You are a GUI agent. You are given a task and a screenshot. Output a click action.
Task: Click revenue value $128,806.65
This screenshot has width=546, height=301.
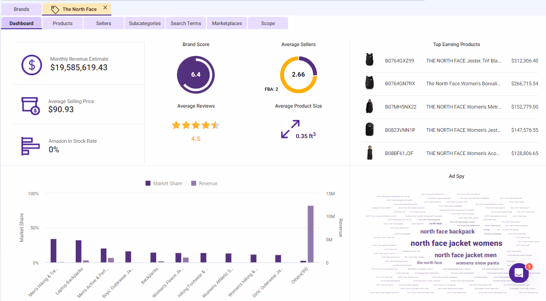(x=525, y=153)
